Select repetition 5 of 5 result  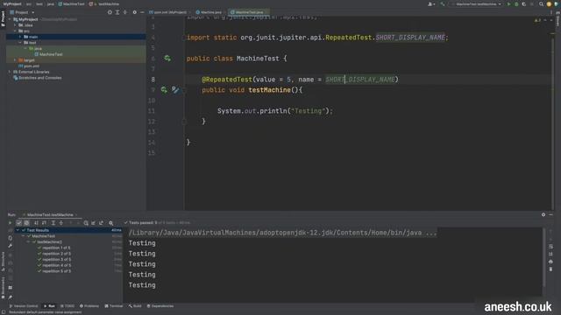(56, 271)
